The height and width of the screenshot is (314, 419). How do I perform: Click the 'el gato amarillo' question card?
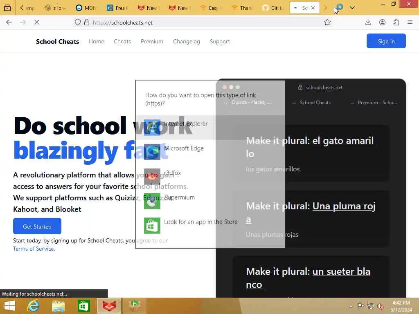[x=311, y=154]
